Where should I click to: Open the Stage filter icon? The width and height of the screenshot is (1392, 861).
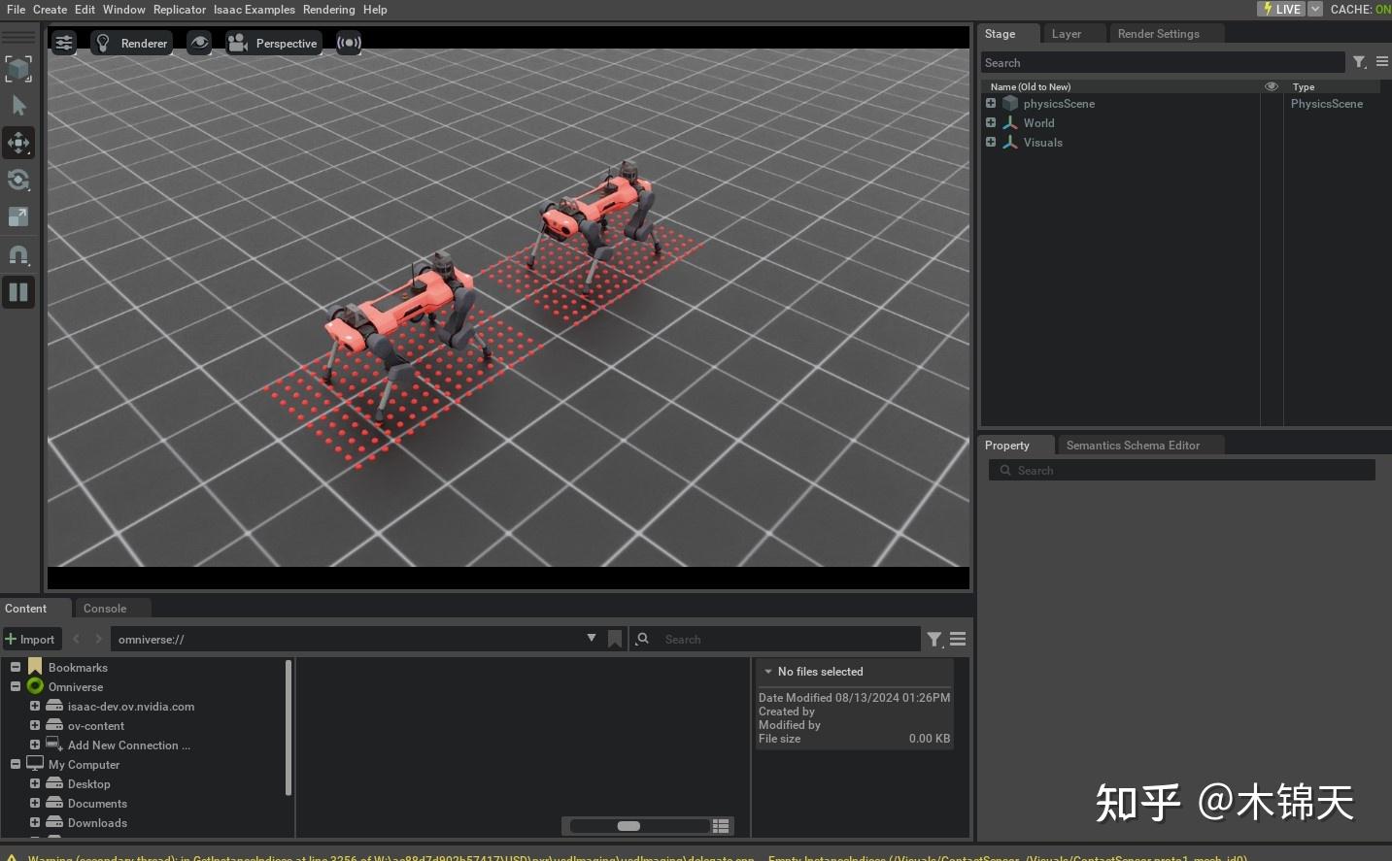1360,62
